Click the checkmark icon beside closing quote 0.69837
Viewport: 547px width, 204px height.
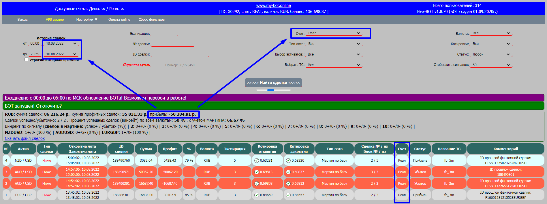click(x=288, y=172)
